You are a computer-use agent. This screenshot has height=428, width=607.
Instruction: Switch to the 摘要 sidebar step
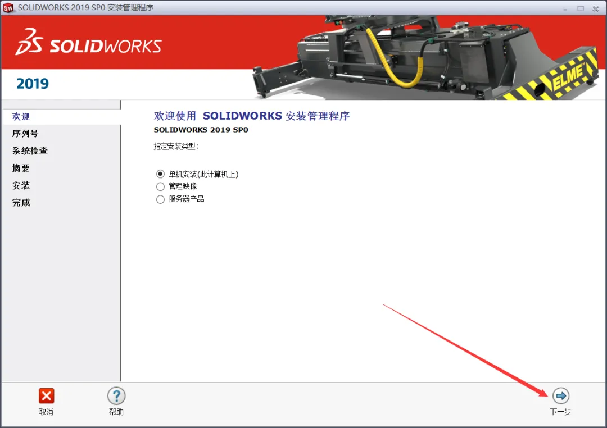coord(21,168)
